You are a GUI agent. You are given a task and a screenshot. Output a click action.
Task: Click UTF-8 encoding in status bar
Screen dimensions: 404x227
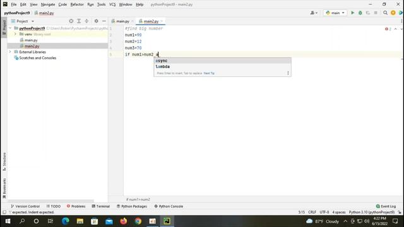(324, 212)
